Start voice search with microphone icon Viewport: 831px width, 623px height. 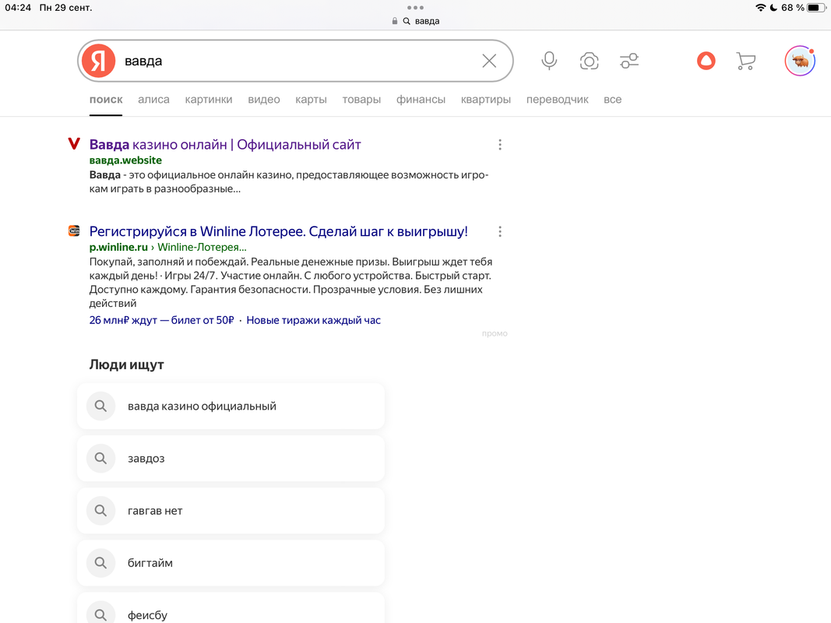coord(549,61)
